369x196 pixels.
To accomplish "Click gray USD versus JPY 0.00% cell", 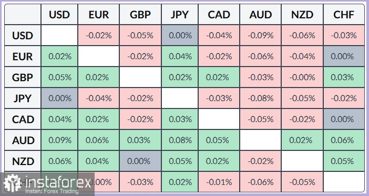I will pyautogui.click(x=180, y=35).
